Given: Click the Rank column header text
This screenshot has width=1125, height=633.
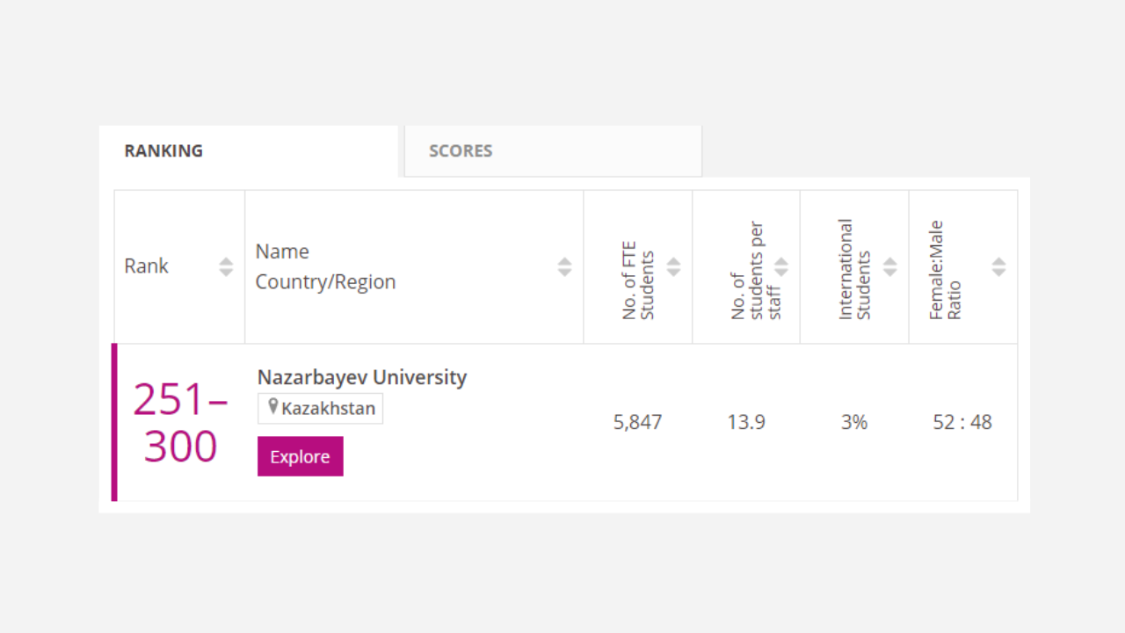Looking at the screenshot, I should [146, 266].
